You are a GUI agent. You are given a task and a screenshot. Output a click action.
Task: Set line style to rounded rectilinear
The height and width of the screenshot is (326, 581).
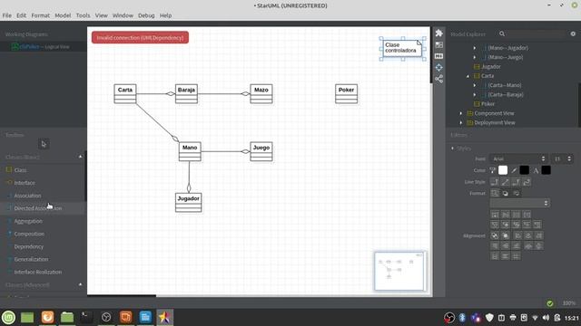[516, 182]
